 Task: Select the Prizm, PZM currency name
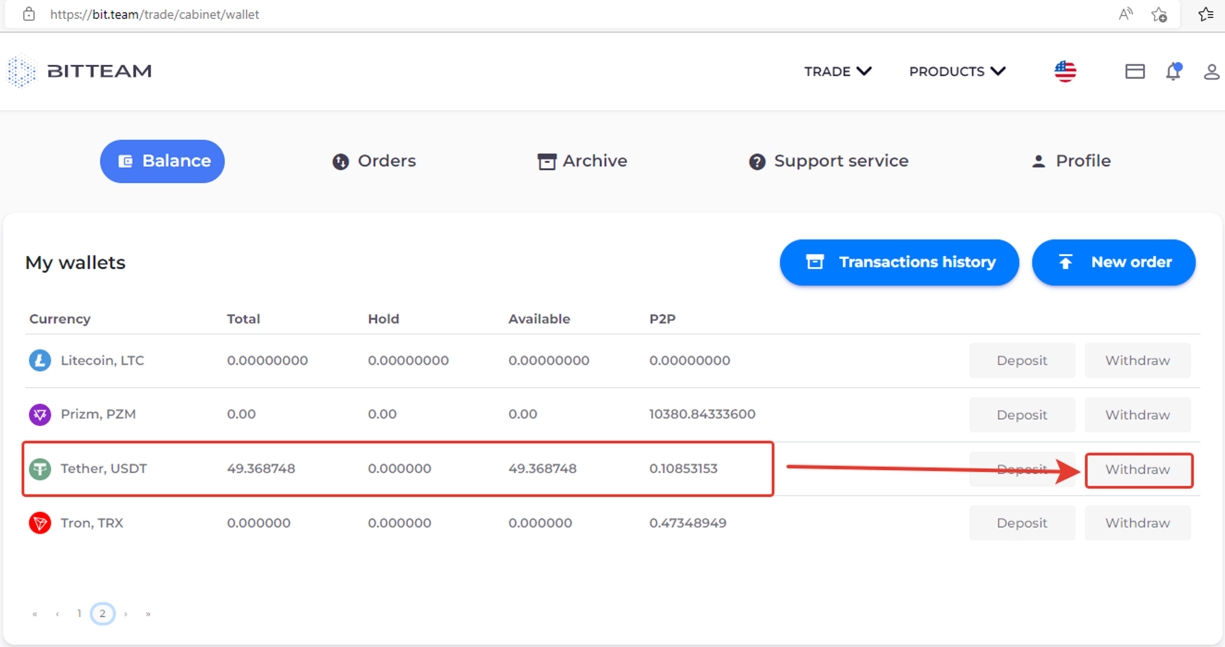(x=98, y=414)
